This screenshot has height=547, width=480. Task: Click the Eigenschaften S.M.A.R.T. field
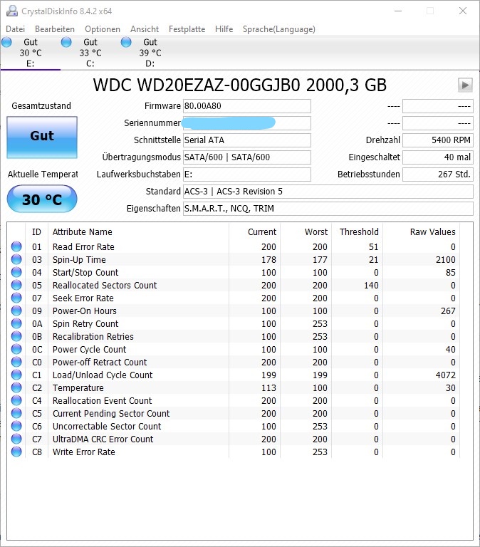[328, 209]
